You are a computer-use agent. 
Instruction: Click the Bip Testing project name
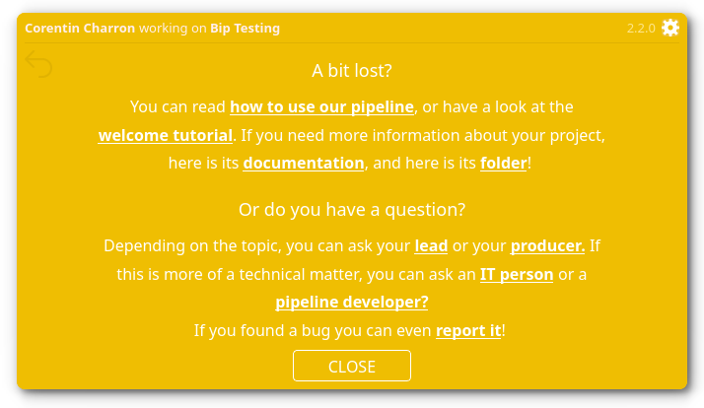[x=245, y=29]
